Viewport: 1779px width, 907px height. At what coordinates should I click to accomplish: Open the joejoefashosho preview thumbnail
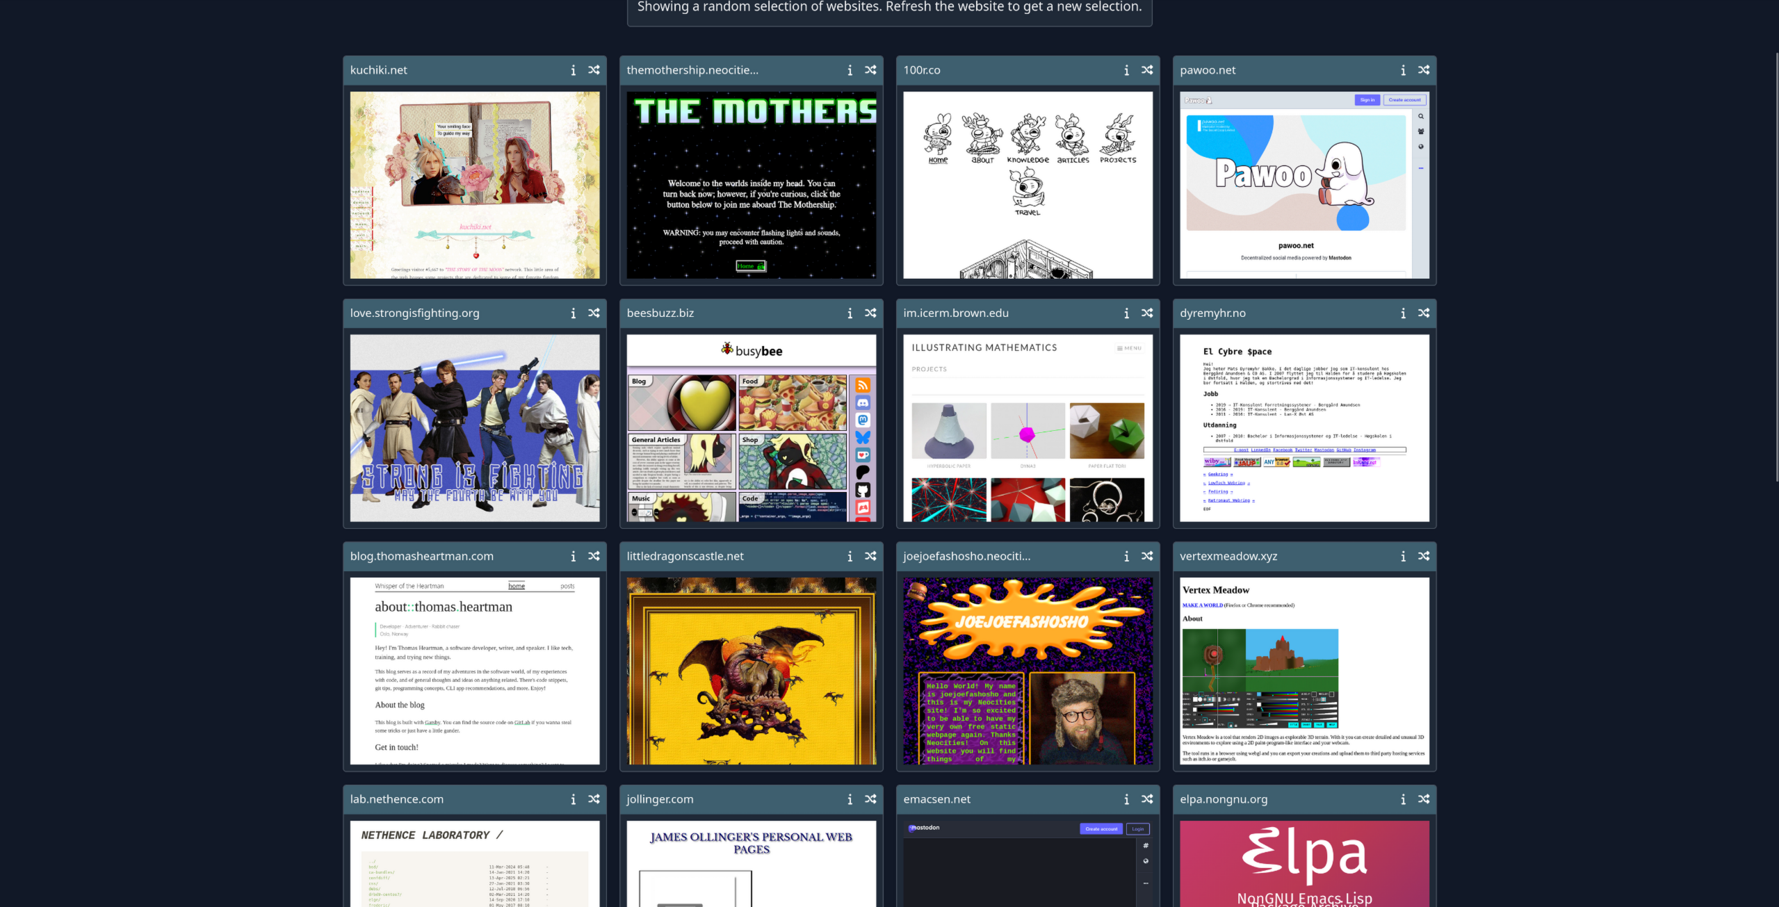point(1027,671)
